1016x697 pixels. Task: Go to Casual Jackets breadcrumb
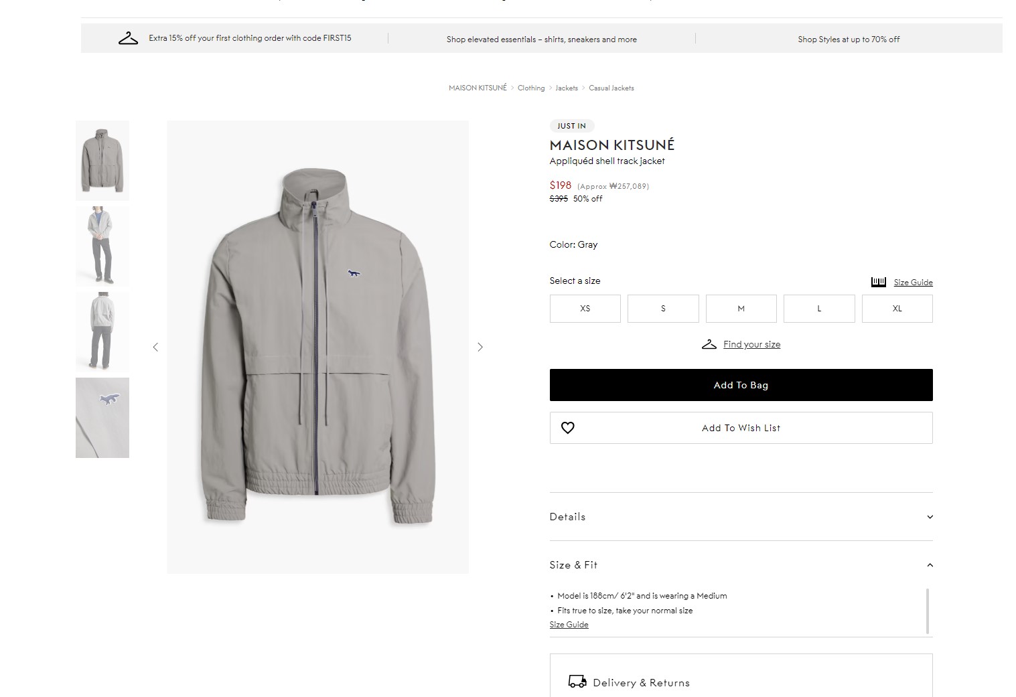[x=611, y=88]
